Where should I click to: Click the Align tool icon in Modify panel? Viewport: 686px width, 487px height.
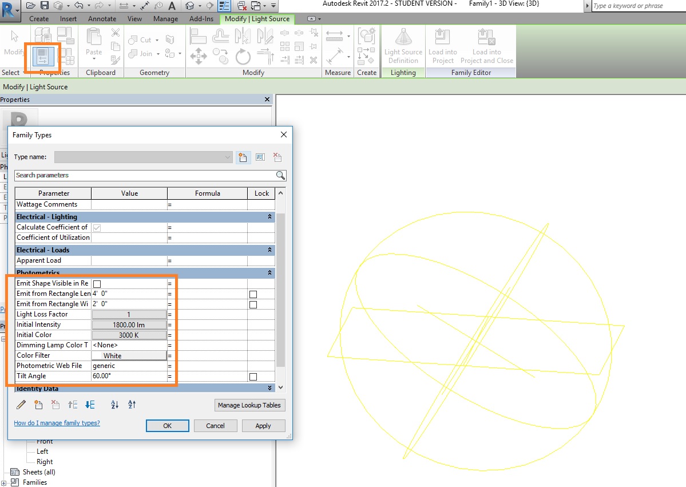[198, 36]
